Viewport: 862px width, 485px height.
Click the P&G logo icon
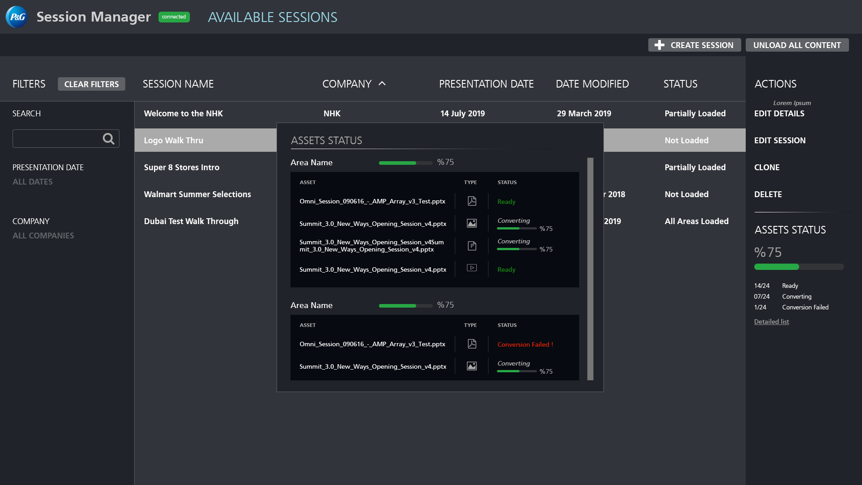17,17
